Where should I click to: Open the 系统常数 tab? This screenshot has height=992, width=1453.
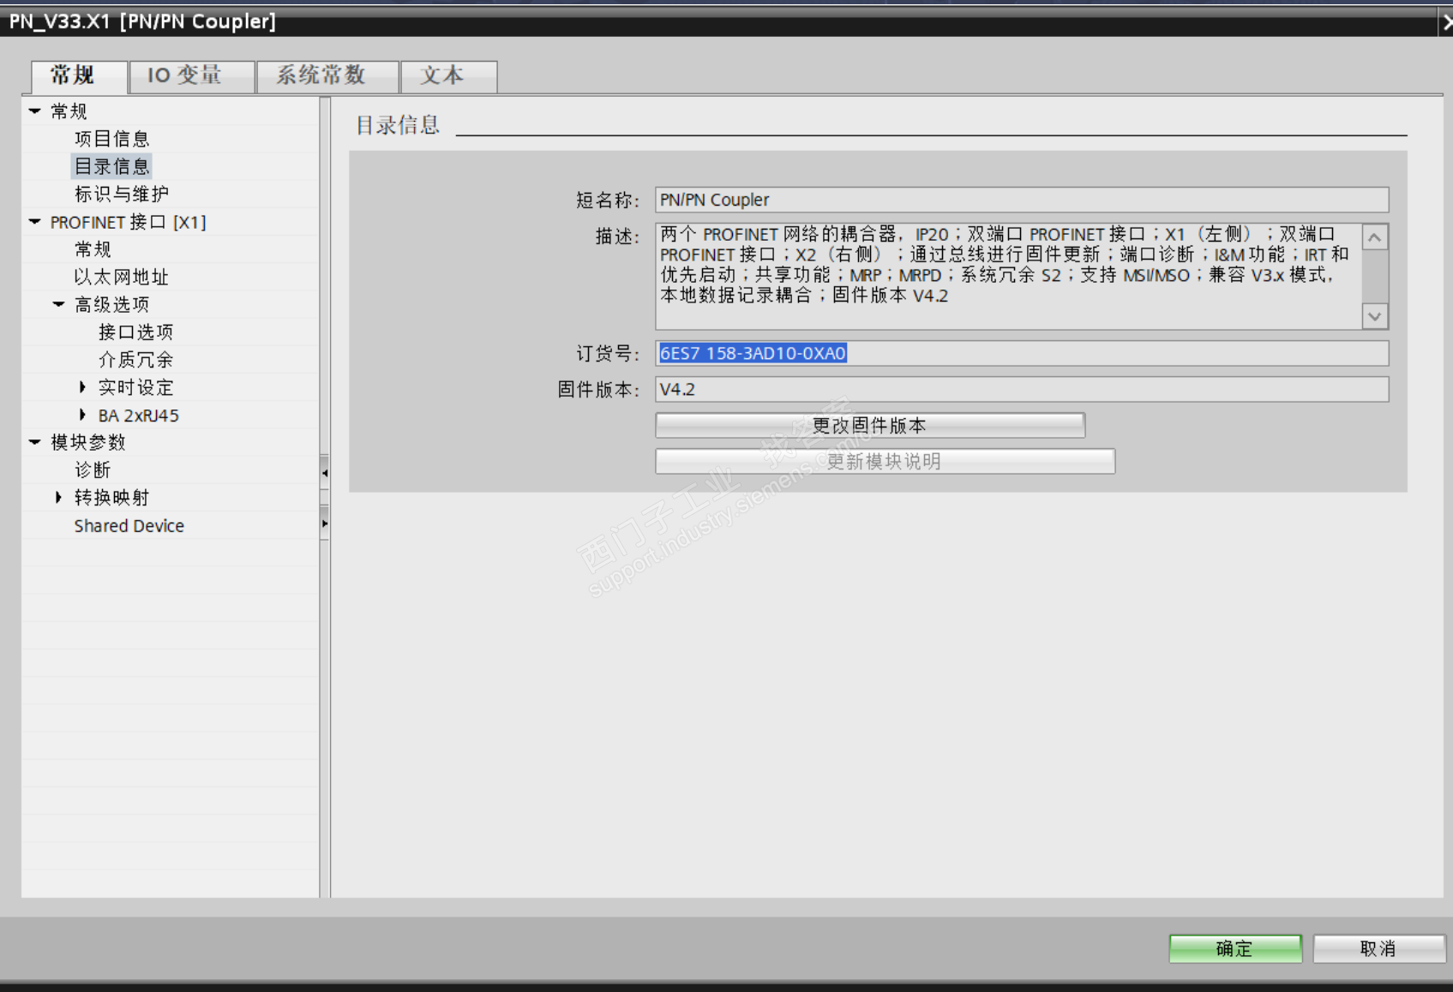click(327, 76)
